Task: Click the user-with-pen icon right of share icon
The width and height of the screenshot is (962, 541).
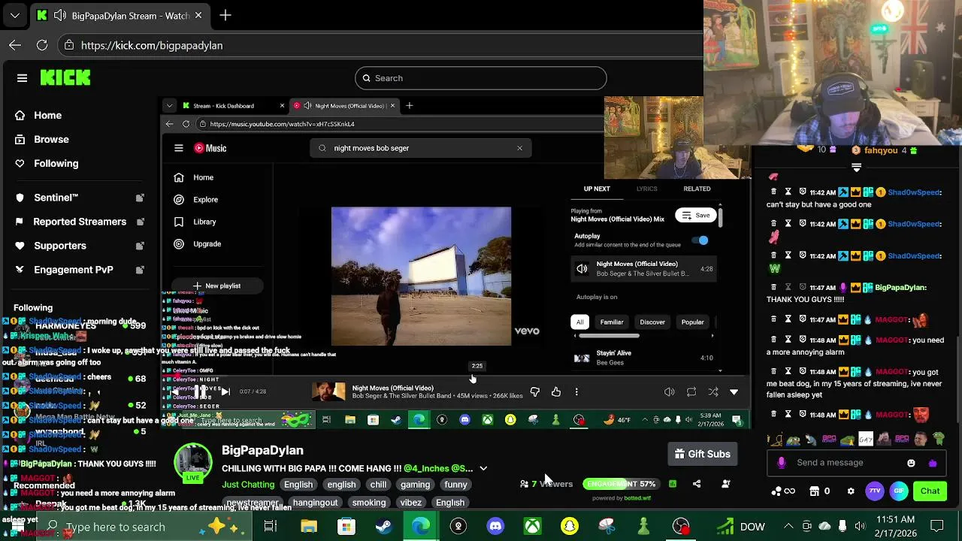Action: click(x=726, y=484)
